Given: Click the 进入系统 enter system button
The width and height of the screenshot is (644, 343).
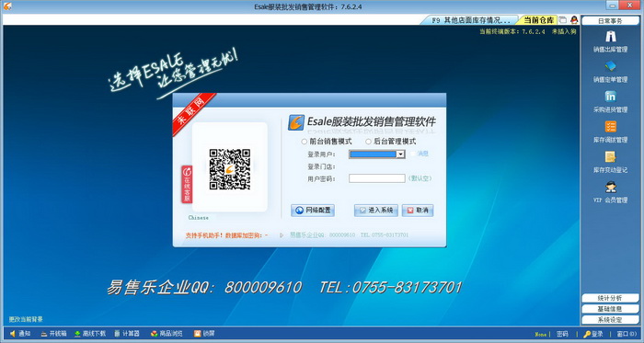Looking at the screenshot, I should point(375,211).
